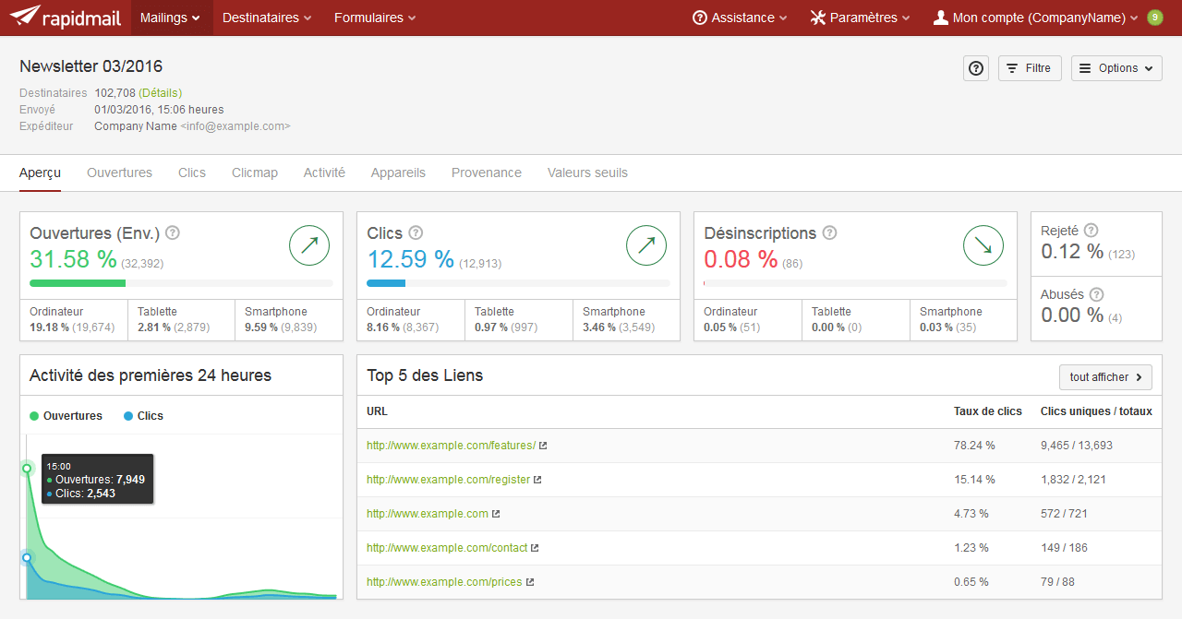Viewport: 1182px width, 619px height.
Task: Click external link icon beside www.example.com URL
Action: (496, 514)
